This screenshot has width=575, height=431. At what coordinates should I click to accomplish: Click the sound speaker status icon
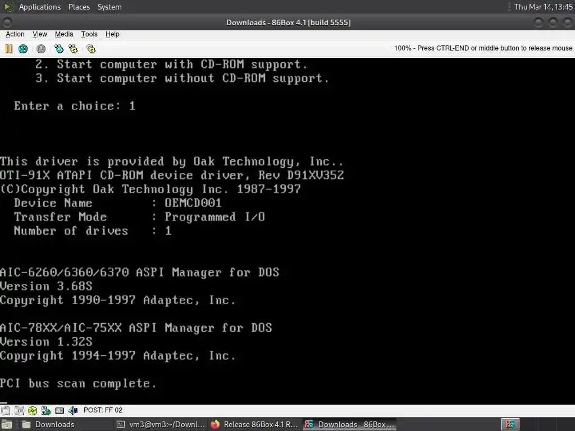(x=73, y=410)
